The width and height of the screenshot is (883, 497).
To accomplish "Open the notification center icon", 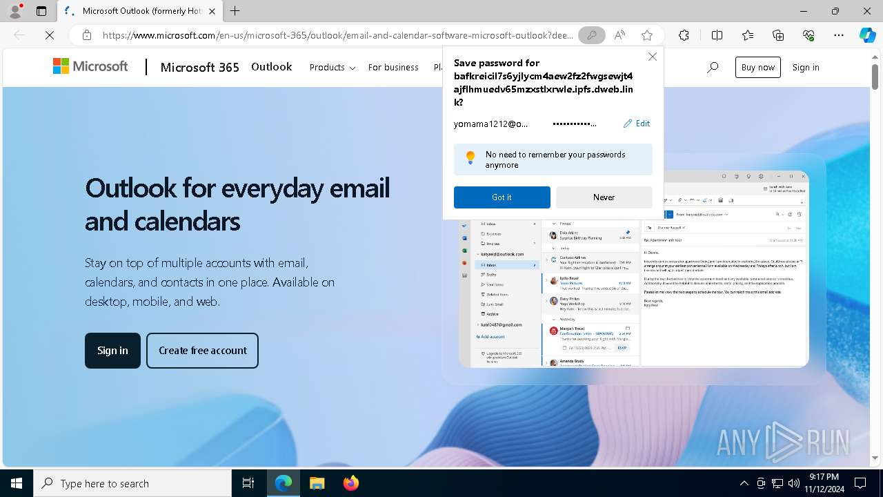I will 860,483.
